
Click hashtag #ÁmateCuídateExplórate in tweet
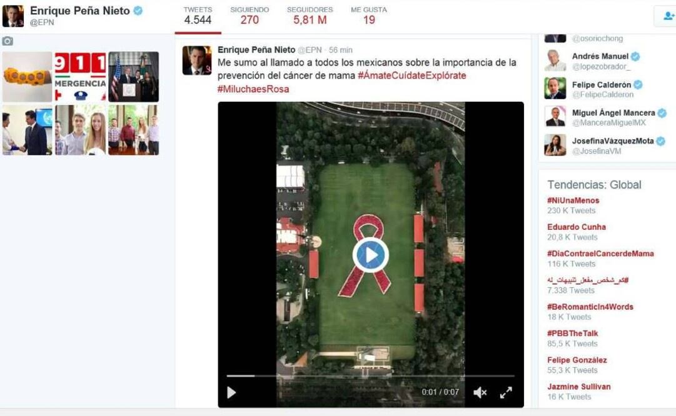(412, 76)
